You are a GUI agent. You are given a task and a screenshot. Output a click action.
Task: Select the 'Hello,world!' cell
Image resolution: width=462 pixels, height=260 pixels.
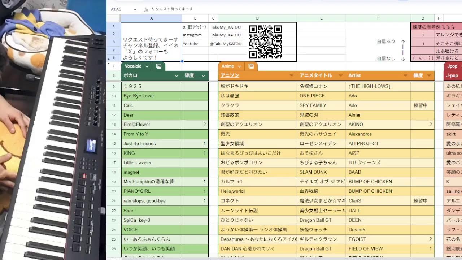point(257,191)
